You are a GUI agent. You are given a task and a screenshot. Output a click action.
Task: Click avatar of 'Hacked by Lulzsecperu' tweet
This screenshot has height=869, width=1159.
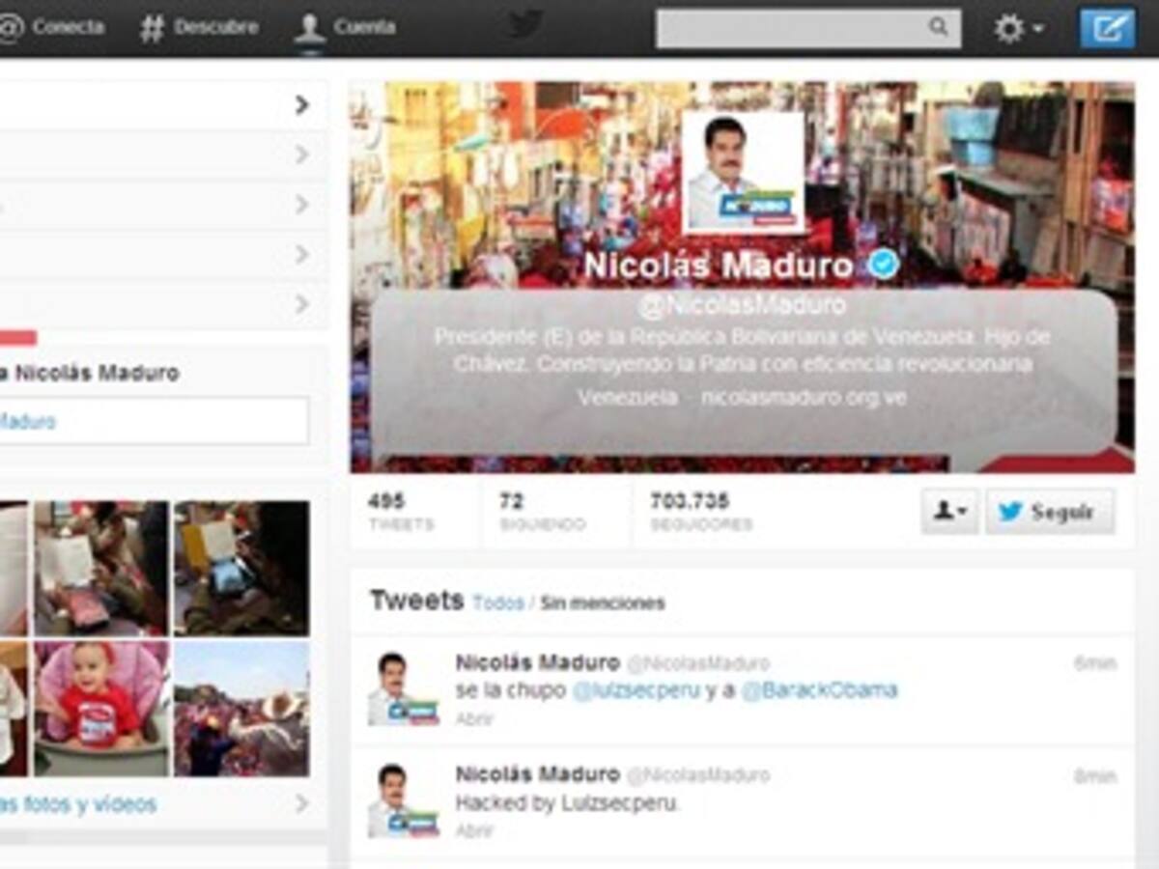[x=403, y=799]
